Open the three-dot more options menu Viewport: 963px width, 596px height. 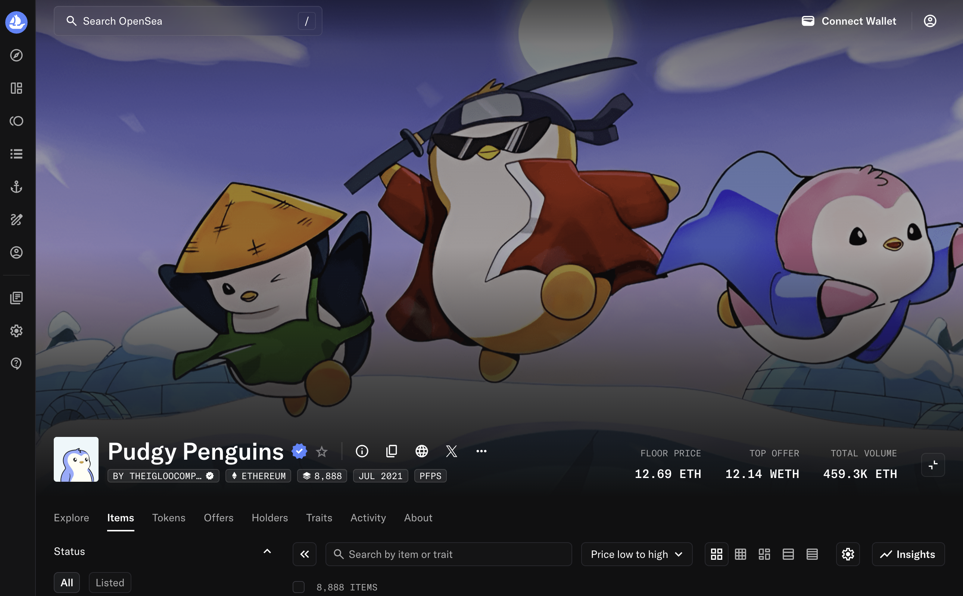(481, 451)
